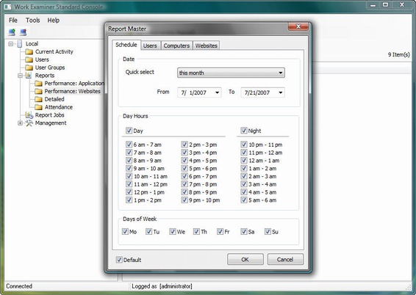Confirm the report with OK button

245,259
